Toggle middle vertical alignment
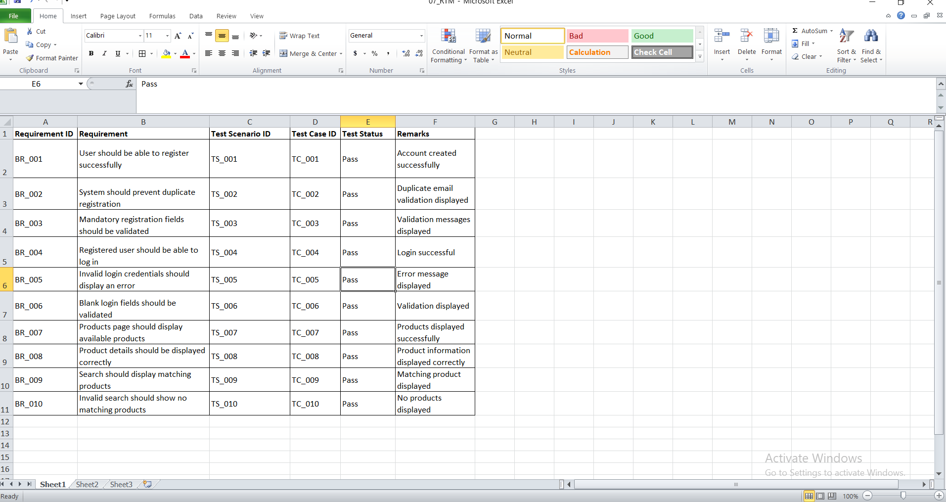Image resolution: width=946 pixels, height=502 pixels. click(x=222, y=36)
